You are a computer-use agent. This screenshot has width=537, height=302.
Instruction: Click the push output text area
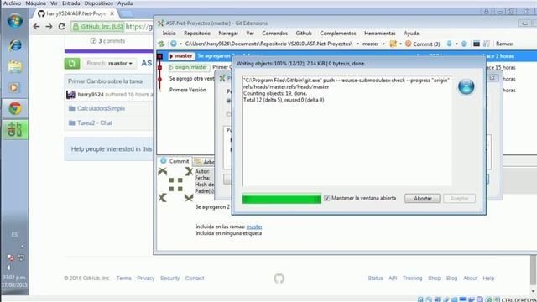[347, 131]
